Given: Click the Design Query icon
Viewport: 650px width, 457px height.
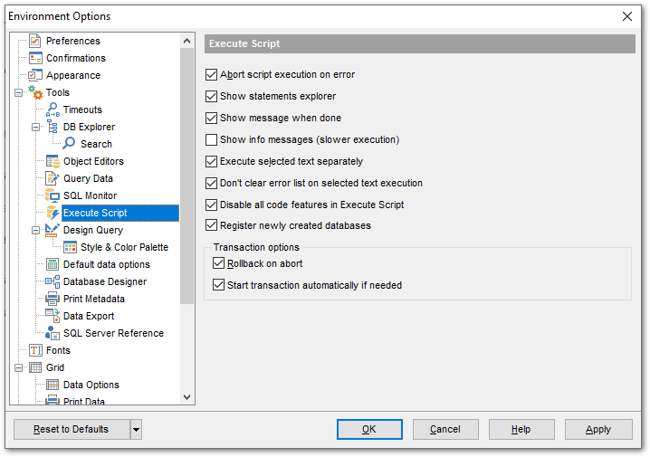Looking at the screenshot, I should coord(53,230).
